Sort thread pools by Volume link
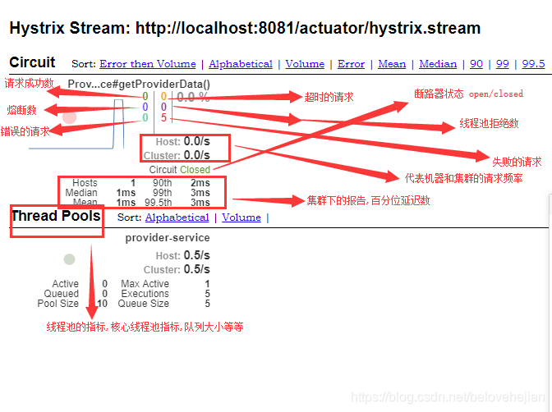Screen dimensions: 552x412 pos(241,217)
